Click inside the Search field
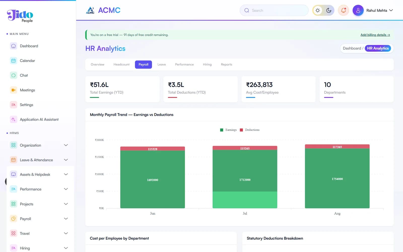Screen dimensions: 403x252 [x=274, y=10]
